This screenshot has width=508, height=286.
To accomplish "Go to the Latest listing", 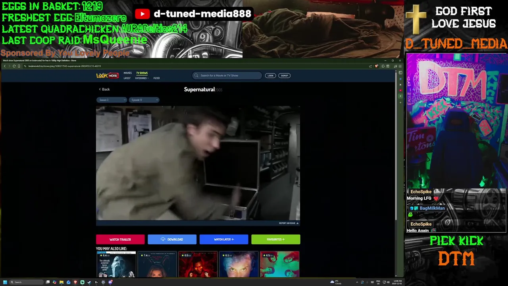I will (127, 78).
